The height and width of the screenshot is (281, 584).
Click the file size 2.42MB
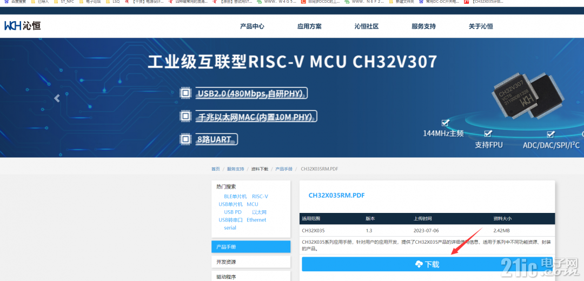click(x=502, y=230)
